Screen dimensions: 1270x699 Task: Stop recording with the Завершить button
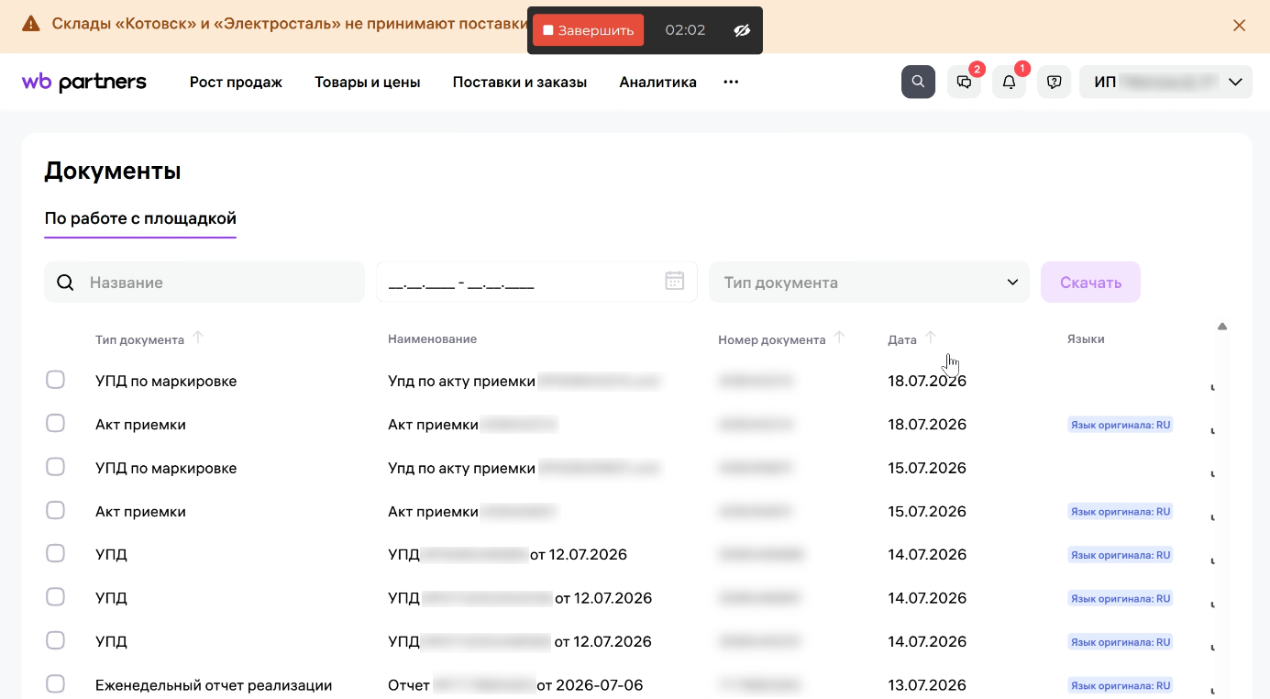click(x=588, y=30)
